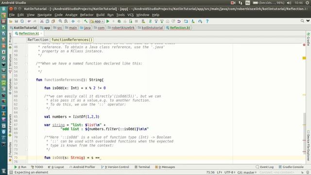The image size is (311, 175).
Task: Copy selection using the copy icon
Action: (x=48, y=21)
